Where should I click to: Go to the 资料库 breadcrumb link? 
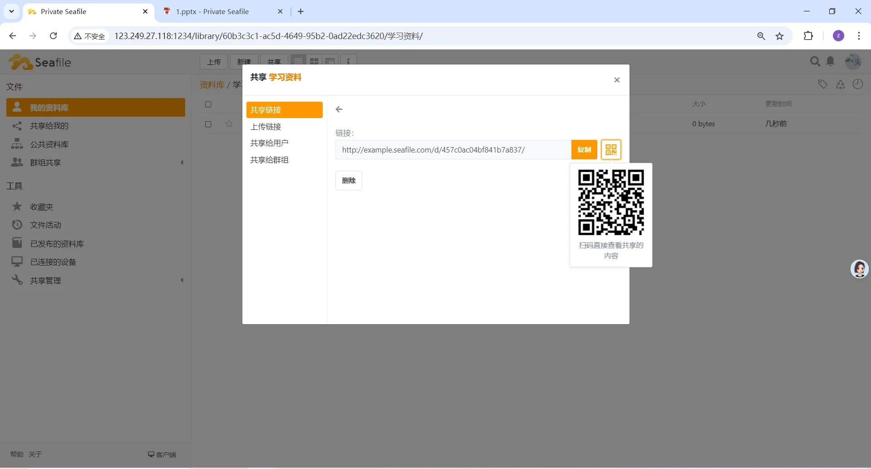[x=212, y=85]
